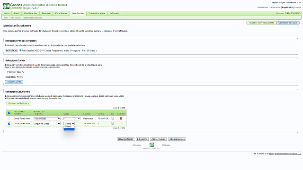Click the Legal link in the footer
The width and height of the screenshot is (303, 170).
tap(271, 154)
